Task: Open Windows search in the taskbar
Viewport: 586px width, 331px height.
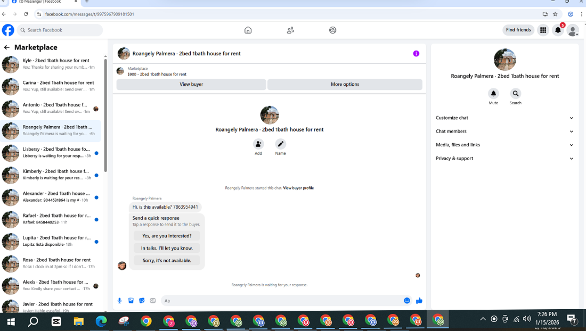Action: (x=33, y=321)
